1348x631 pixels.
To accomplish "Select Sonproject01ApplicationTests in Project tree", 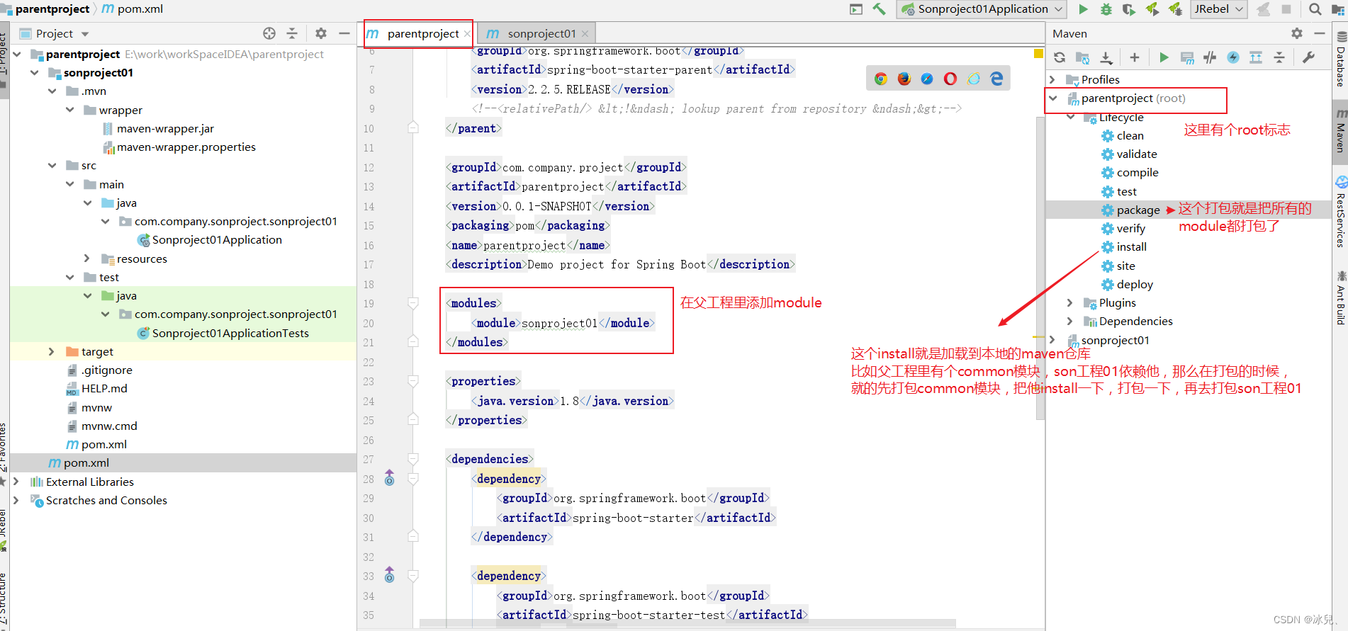I will pyautogui.click(x=230, y=334).
